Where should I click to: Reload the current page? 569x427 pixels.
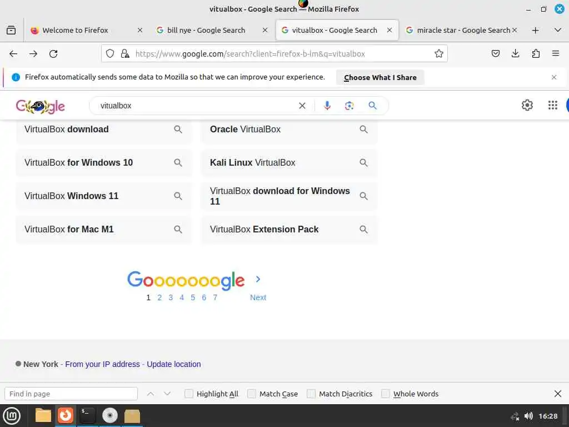pyautogui.click(x=53, y=54)
